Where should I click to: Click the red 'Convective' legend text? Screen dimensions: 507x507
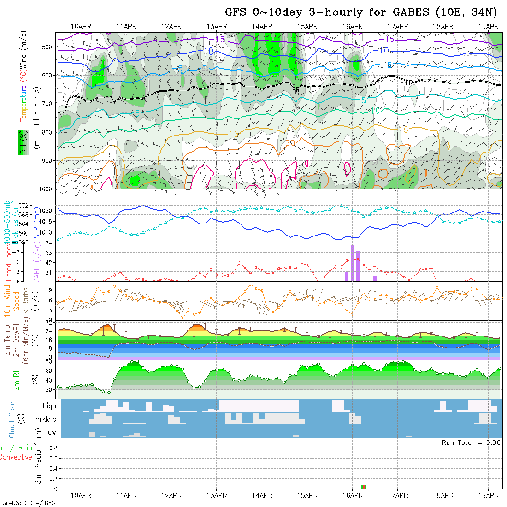(x=16, y=457)
